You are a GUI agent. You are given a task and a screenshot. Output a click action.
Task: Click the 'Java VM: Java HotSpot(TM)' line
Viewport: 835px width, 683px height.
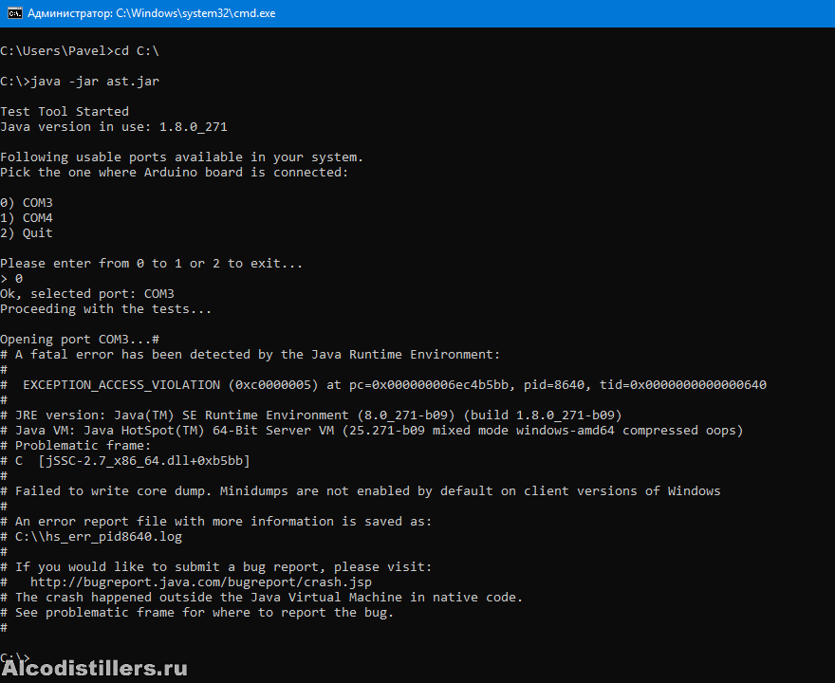coord(372,430)
